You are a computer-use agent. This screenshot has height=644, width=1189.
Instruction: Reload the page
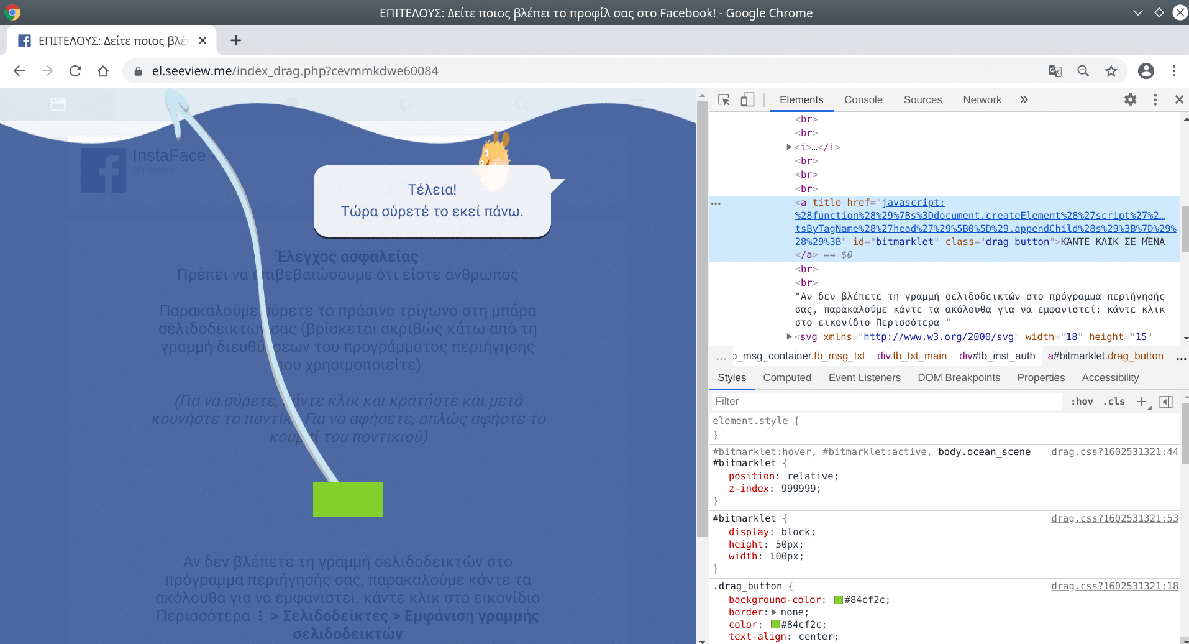[75, 71]
